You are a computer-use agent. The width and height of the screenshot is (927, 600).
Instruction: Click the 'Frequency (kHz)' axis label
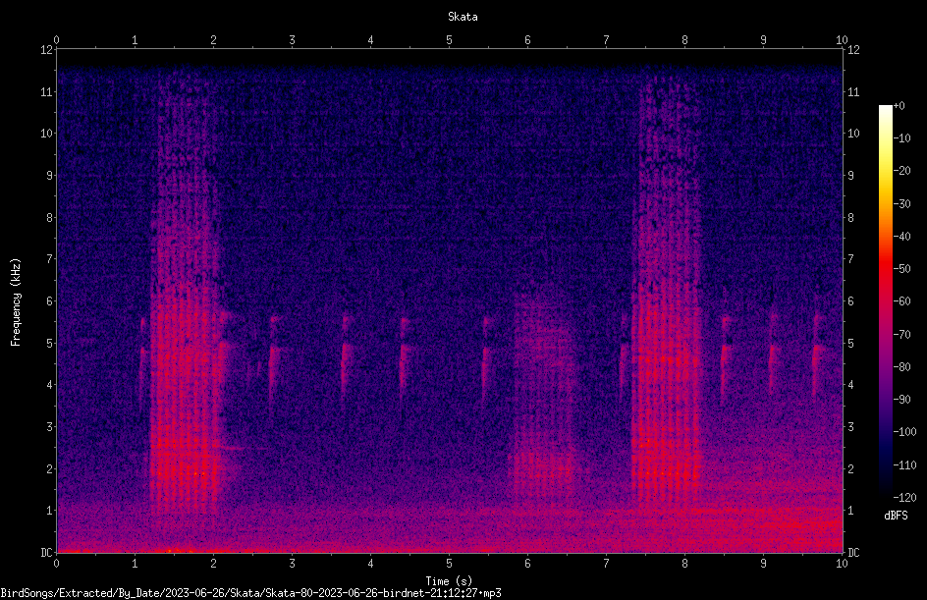16,301
